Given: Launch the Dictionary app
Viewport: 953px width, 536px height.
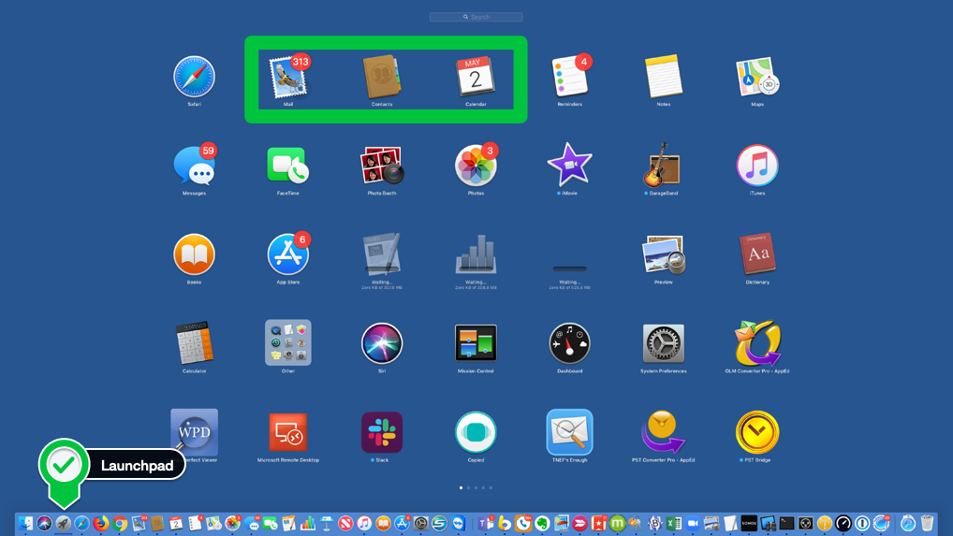Looking at the screenshot, I should [757, 254].
